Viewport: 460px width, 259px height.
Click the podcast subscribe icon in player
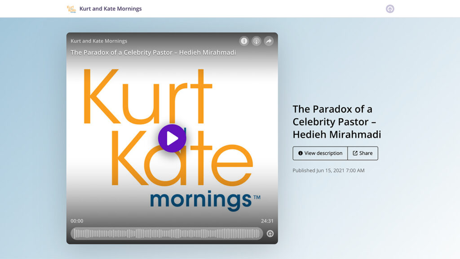tap(257, 41)
